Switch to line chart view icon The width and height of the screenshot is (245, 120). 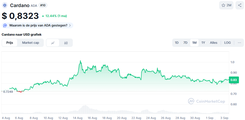point(53,43)
